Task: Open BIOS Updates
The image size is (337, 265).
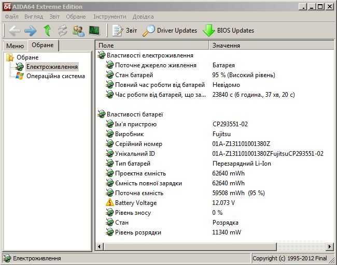Action: [228, 31]
